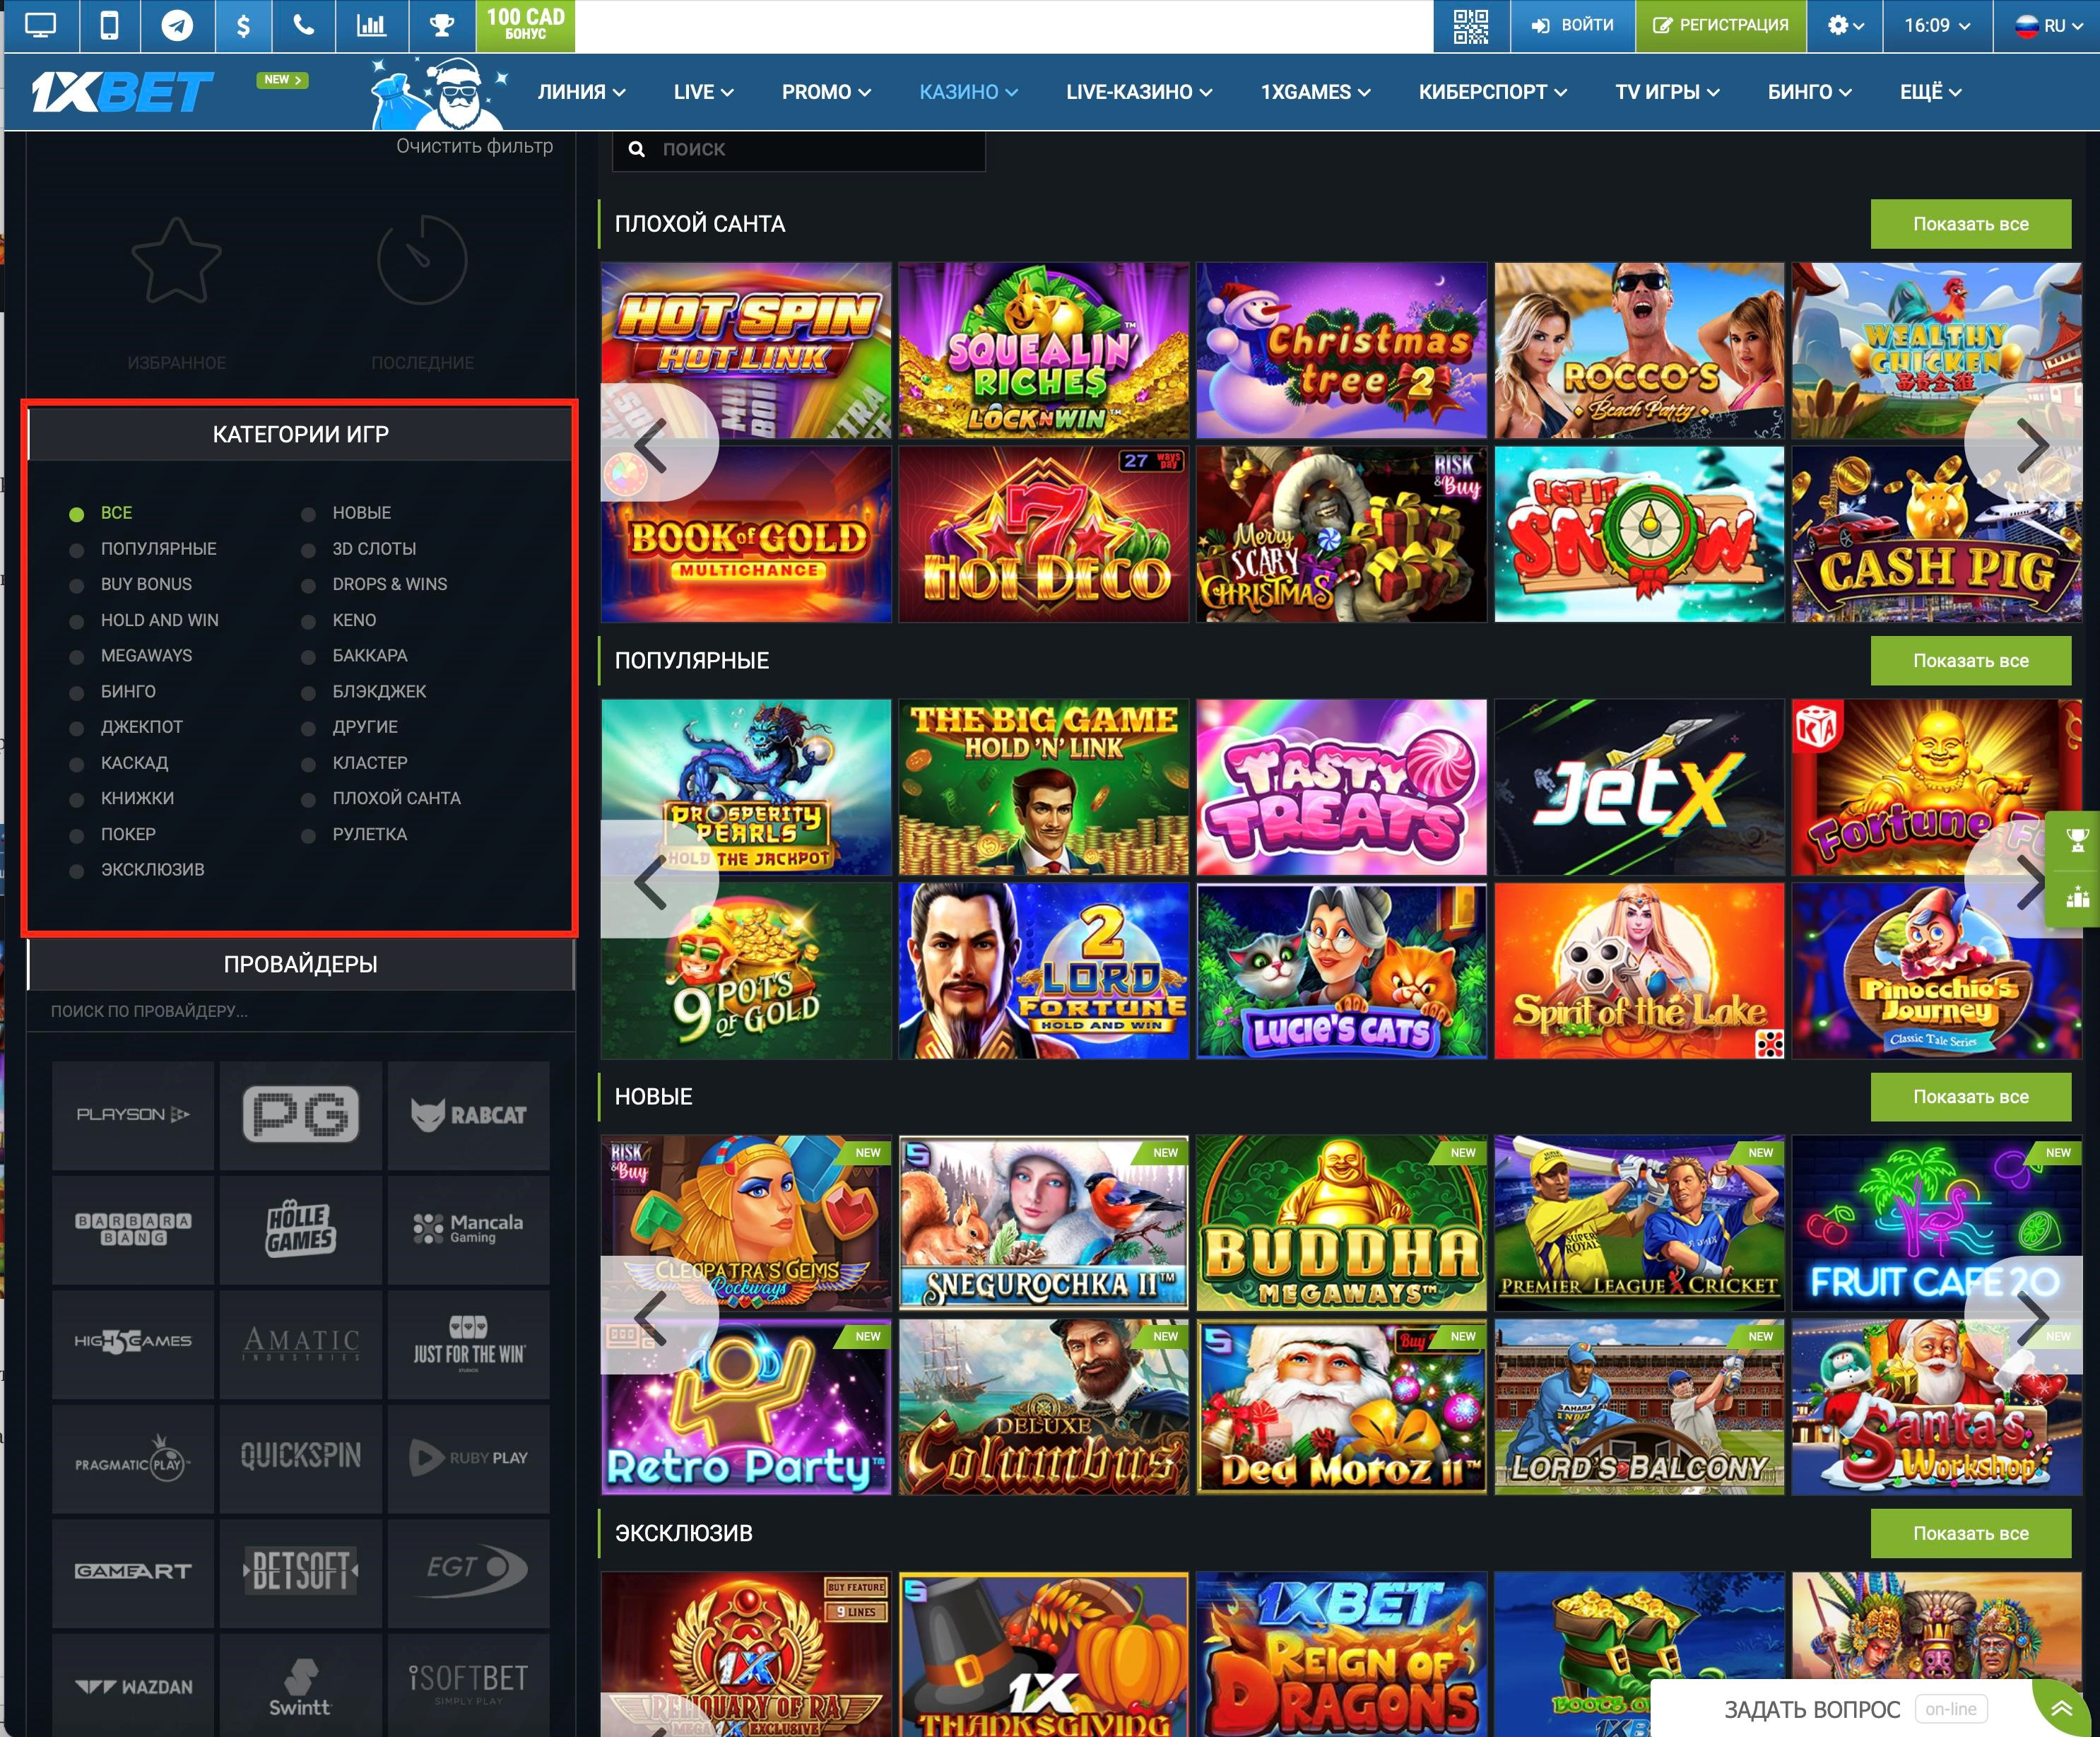Click the Очистить фильтр link
The height and width of the screenshot is (1737, 2100).
pos(474,146)
